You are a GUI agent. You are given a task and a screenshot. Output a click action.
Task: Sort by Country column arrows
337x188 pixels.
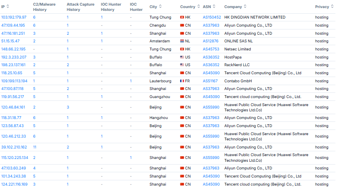pos(199,6)
